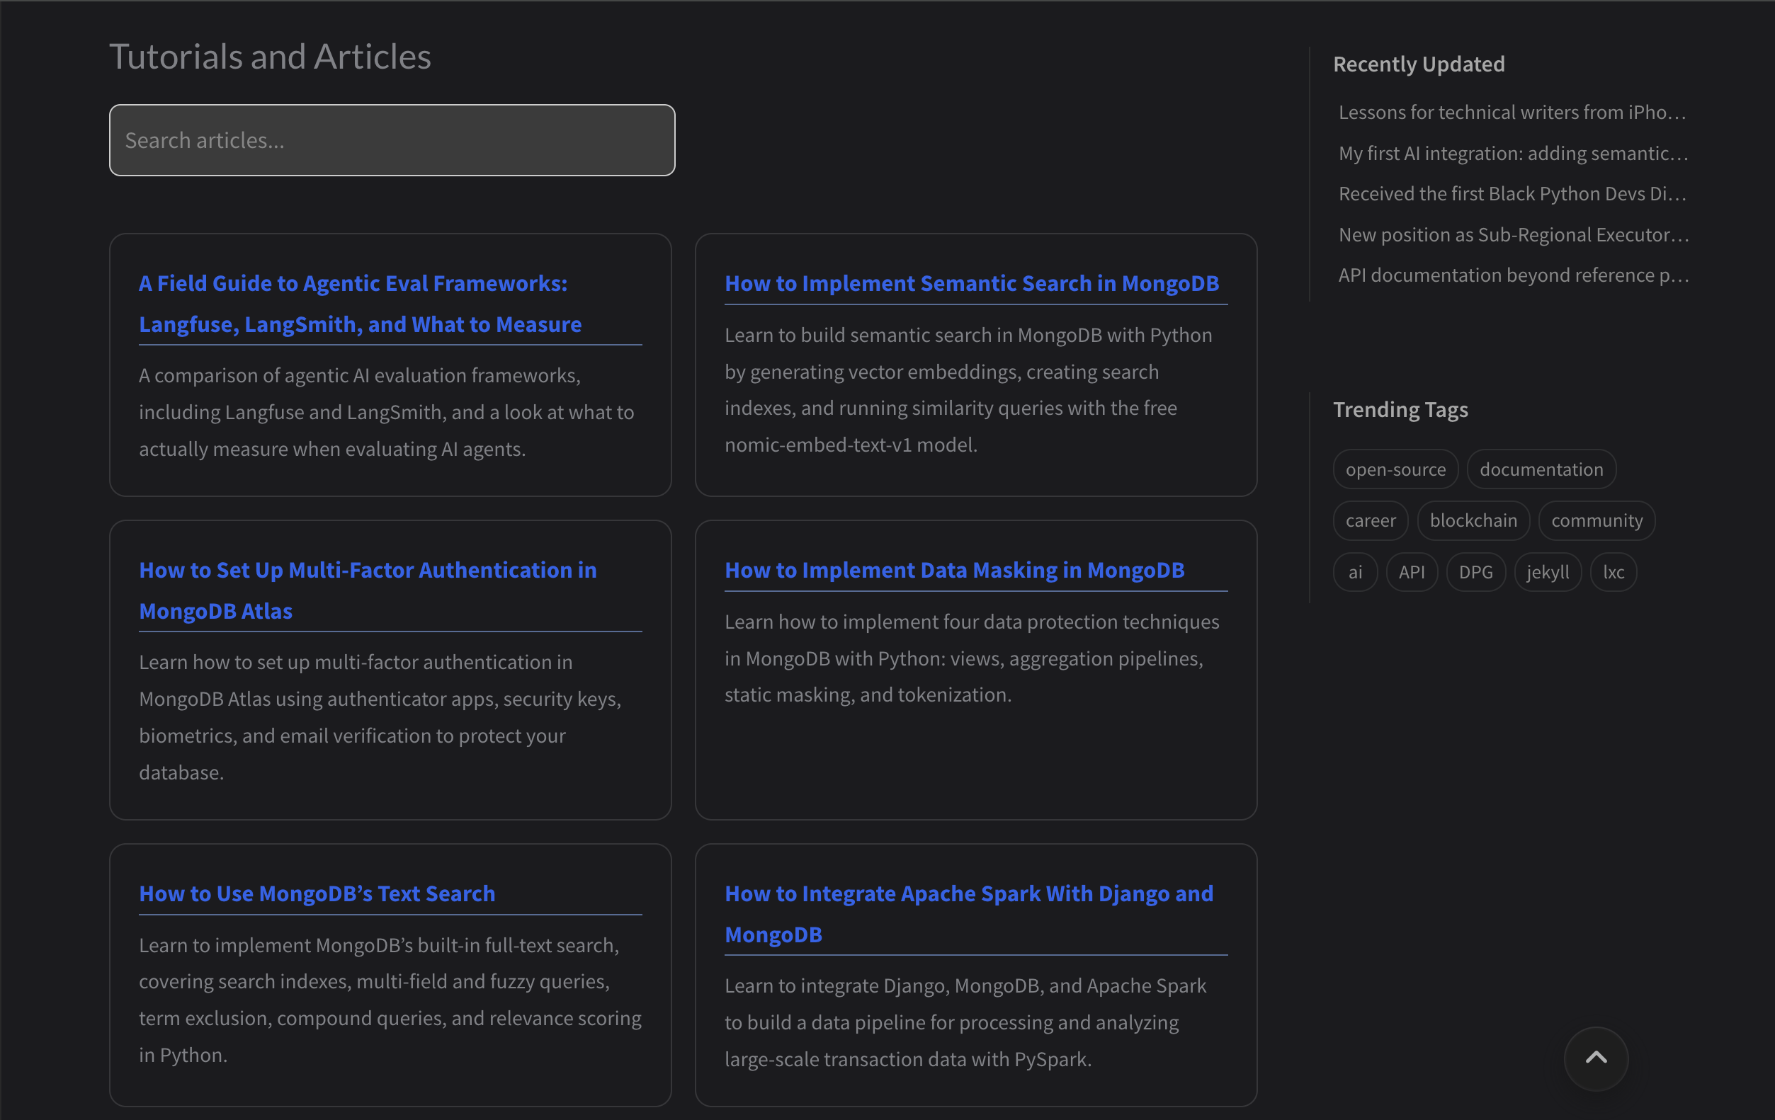This screenshot has height=1120, width=1775.
Task: Open the Apache Spark With Django and MongoDB article
Action: pyautogui.click(x=968, y=914)
